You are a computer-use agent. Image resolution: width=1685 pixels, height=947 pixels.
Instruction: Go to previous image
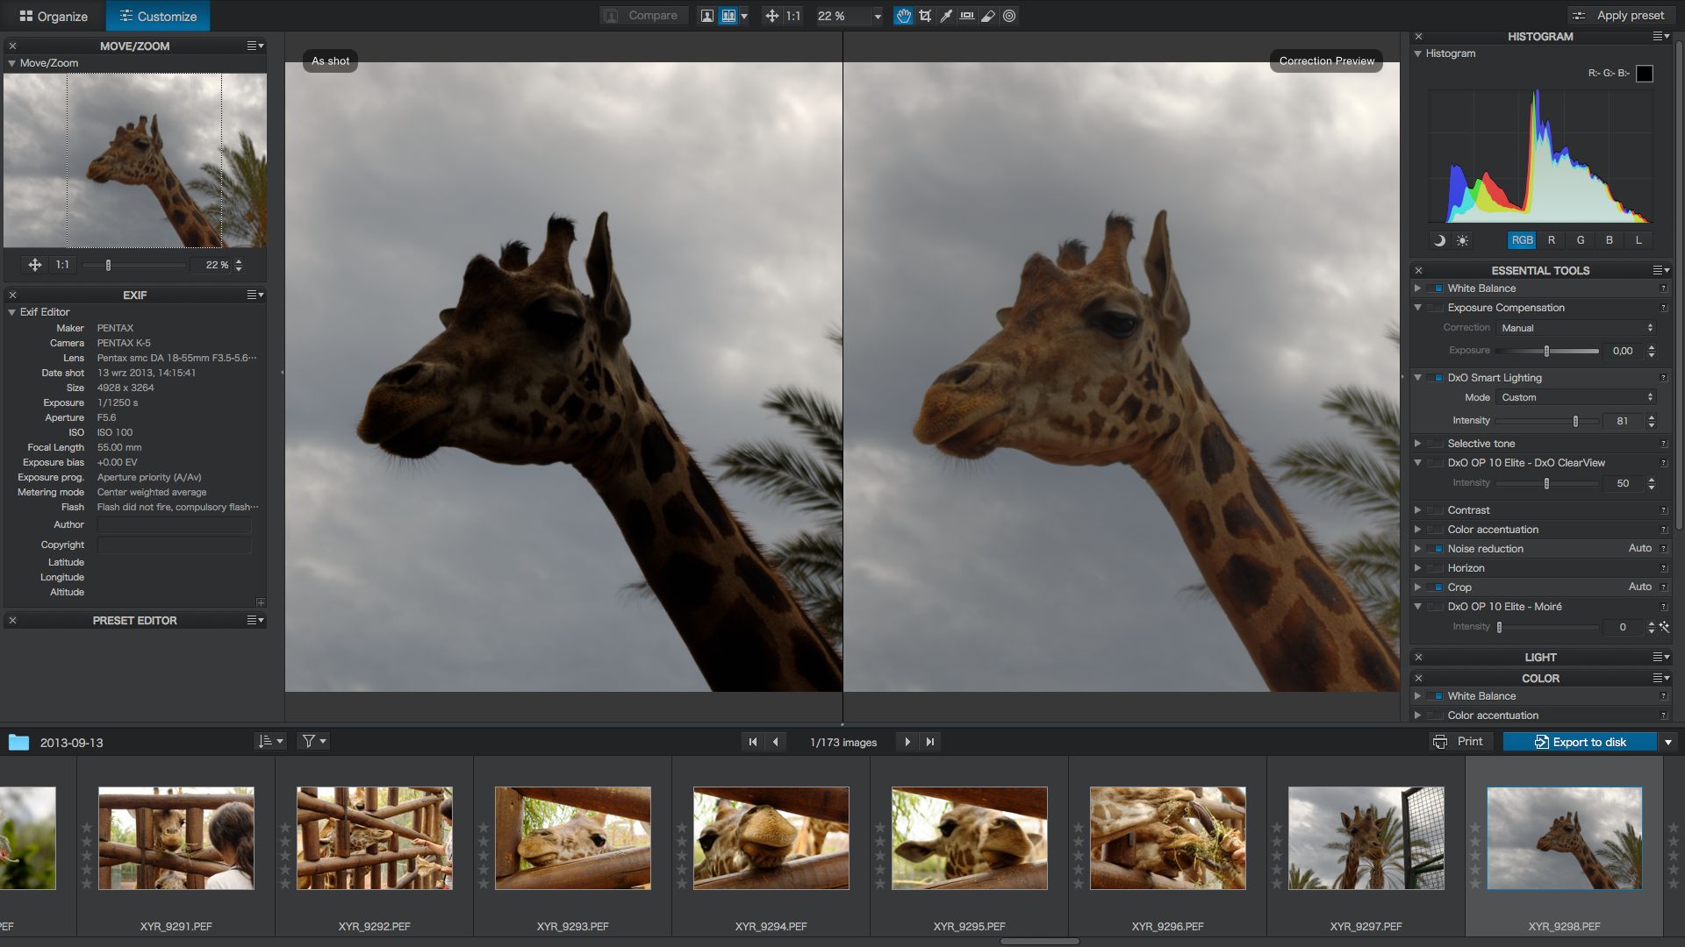coord(775,742)
